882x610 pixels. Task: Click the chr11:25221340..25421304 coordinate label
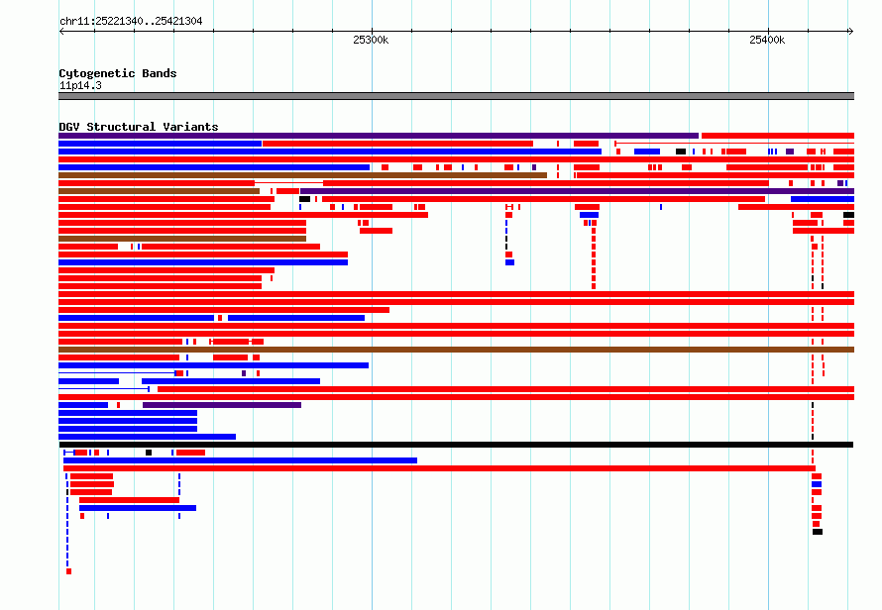[131, 22]
